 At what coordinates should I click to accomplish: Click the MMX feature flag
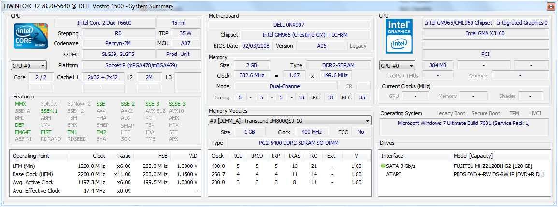tap(21, 104)
